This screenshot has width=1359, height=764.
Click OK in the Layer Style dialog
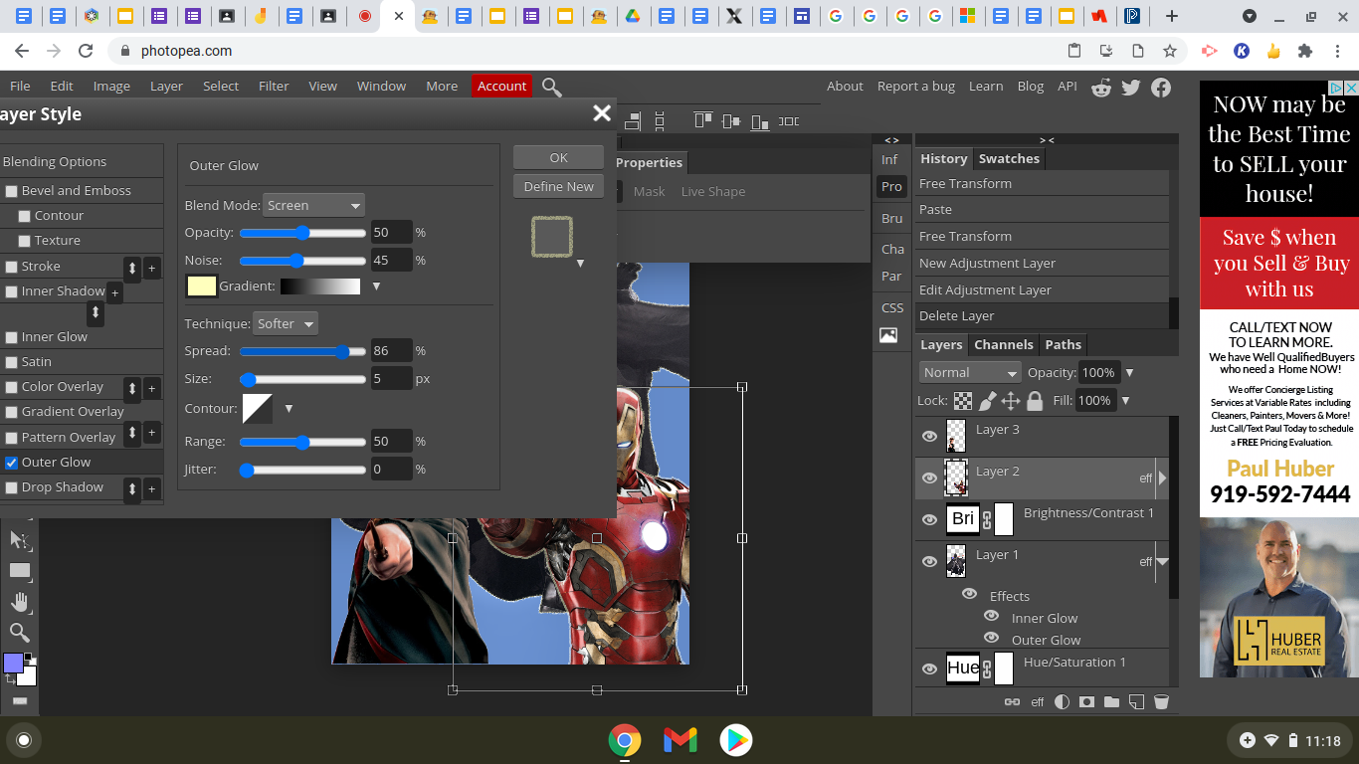[558, 157]
